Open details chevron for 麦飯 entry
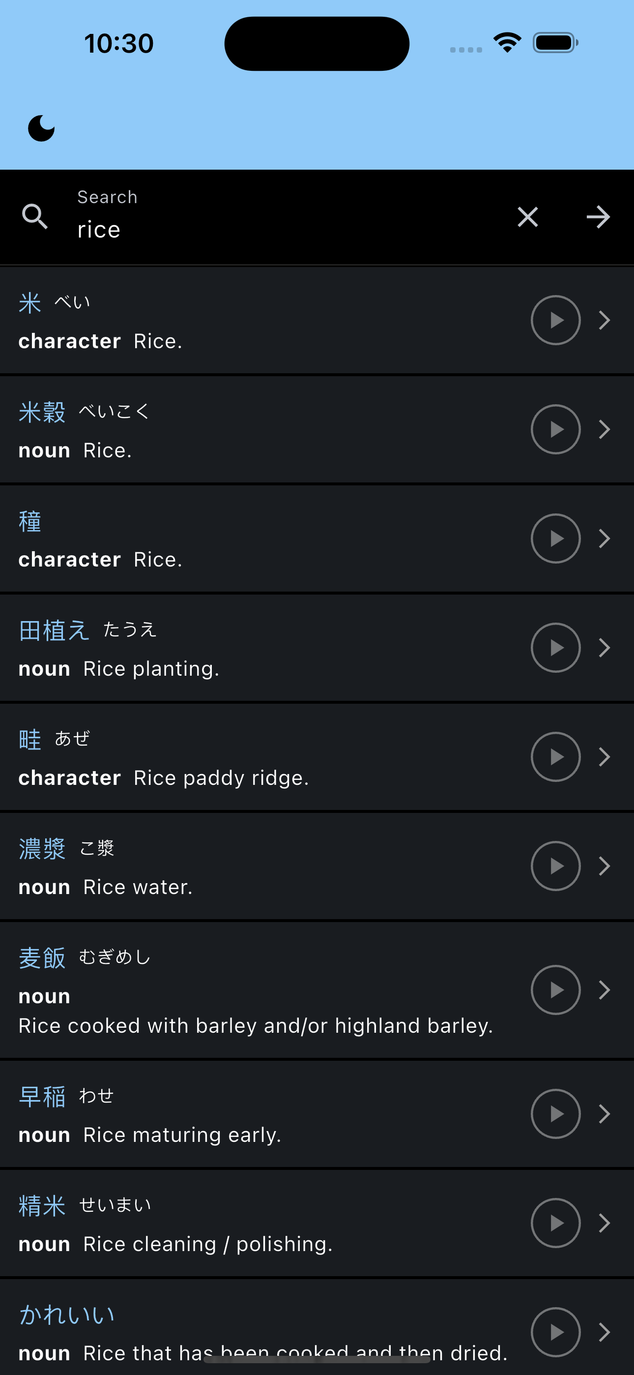634x1375 pixels. [604, 989]
